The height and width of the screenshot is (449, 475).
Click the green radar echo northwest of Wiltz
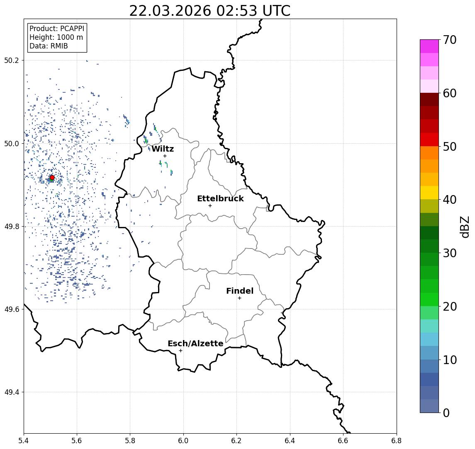coord(146,140)
